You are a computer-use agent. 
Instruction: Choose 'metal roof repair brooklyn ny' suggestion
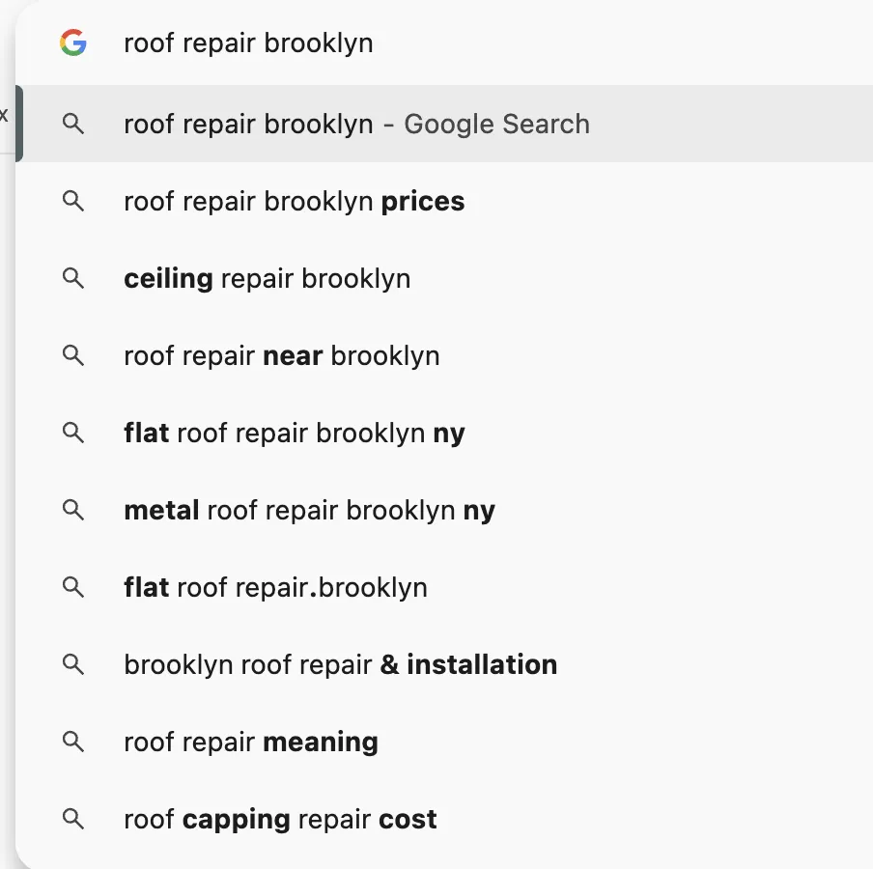309,510
